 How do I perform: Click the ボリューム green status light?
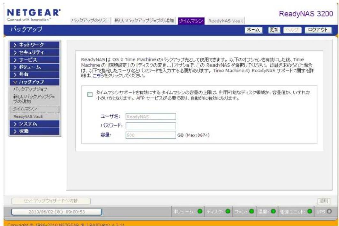click(200, 211)
